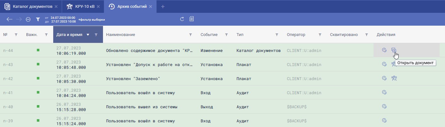Open filter for the Событие column

[226, 35]
